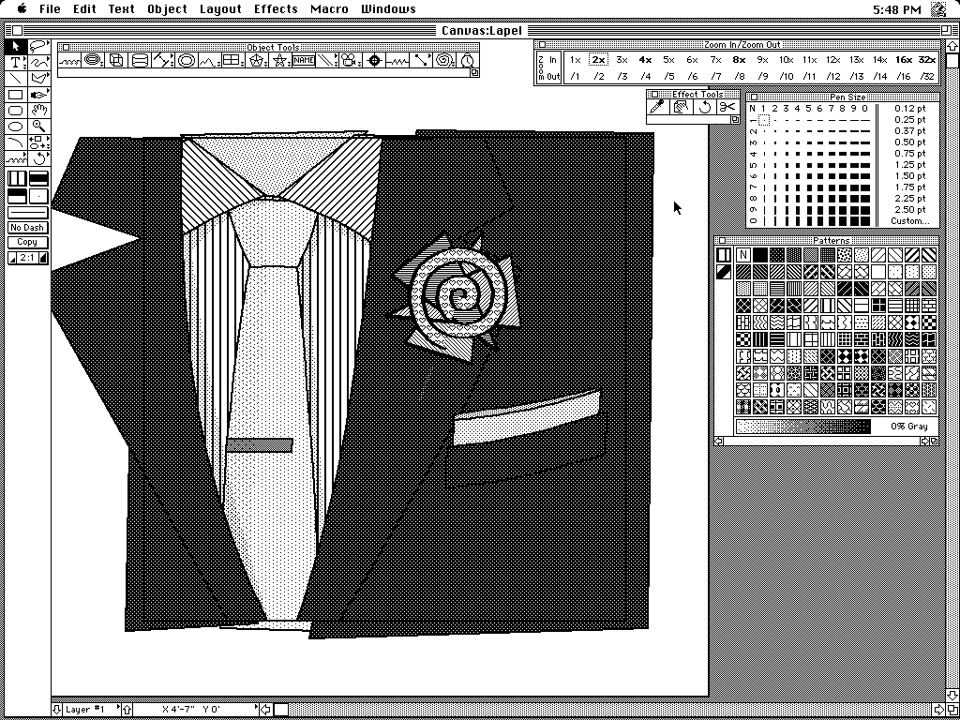Choose the 0.75 pt pen size
Viewport: 960px width, 720px height.
(903, 154)
